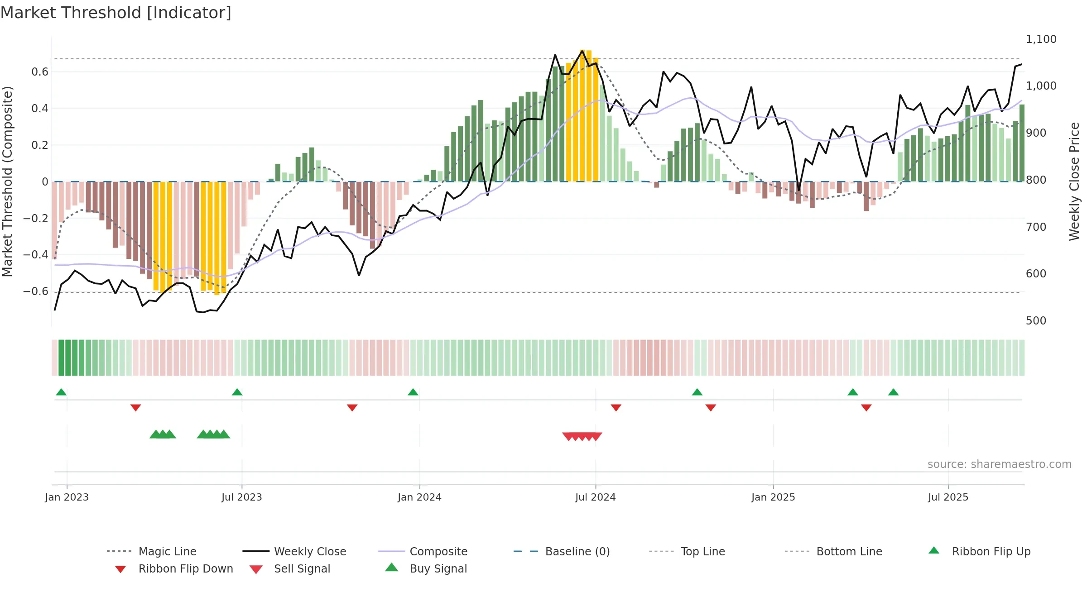Viewport: 1087px width, 611px height.
Task: Click the Market Threshold (Composite) axis title
Action: [x=7, y=181]
